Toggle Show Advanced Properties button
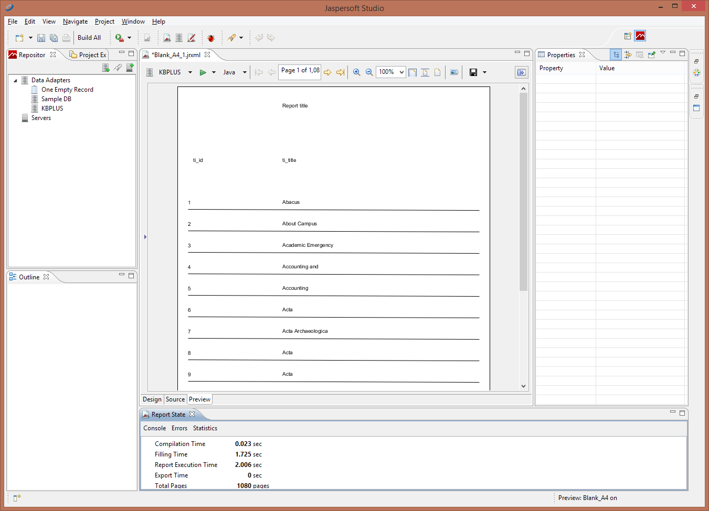This screenshot has height=511, width=709. (628, 55)
